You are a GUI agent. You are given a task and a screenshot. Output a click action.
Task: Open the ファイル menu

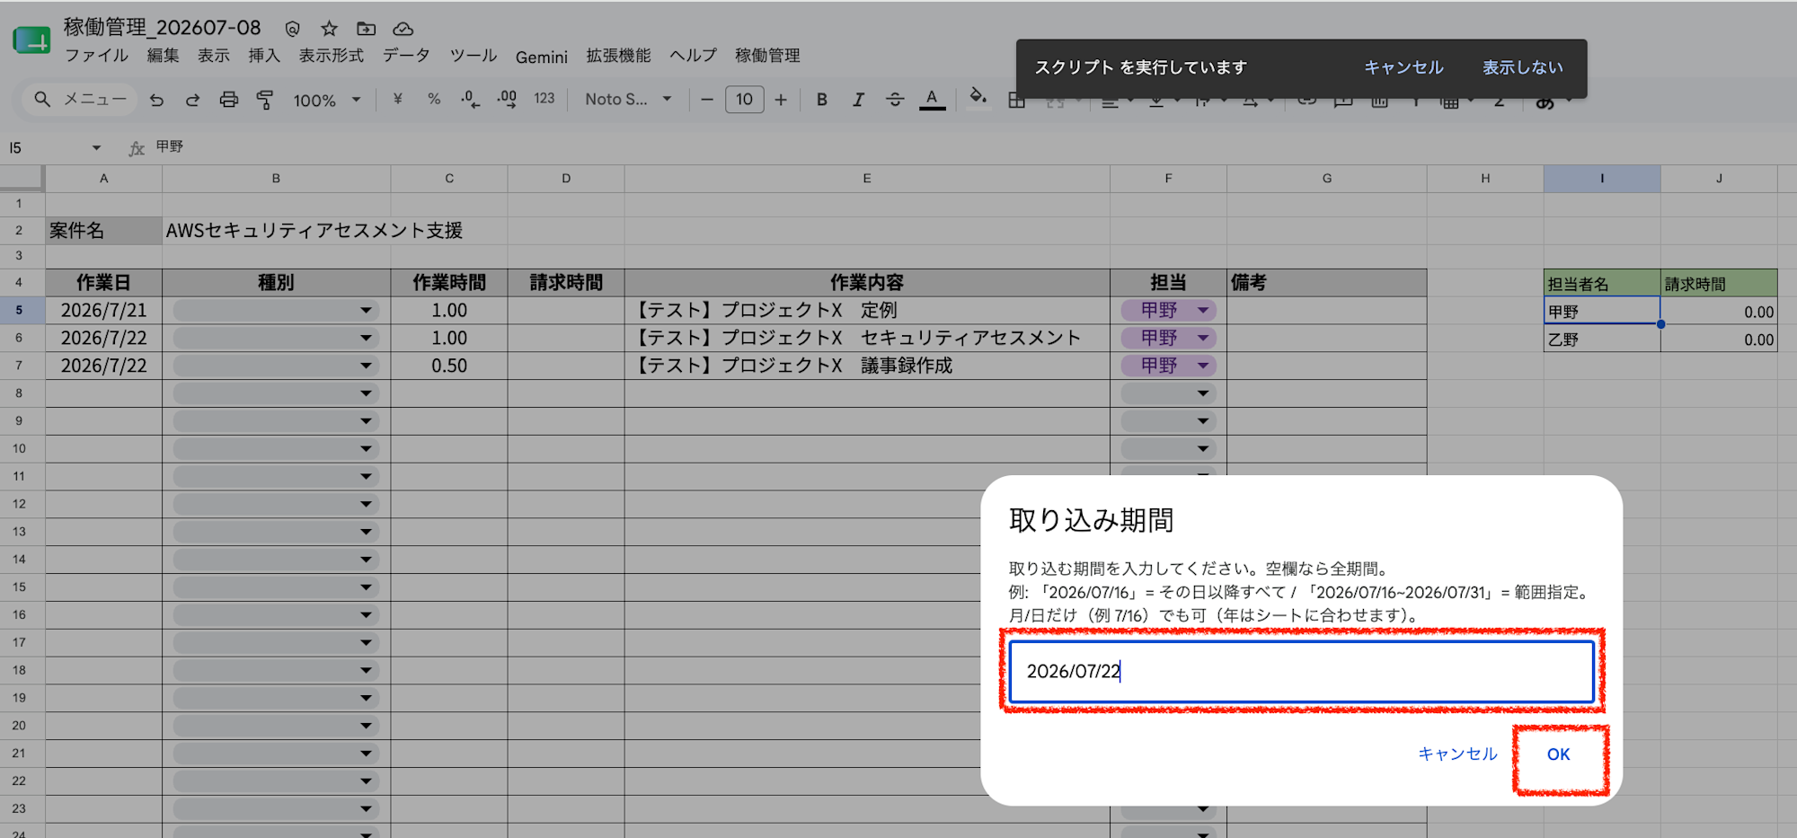(x=96, y=56)
